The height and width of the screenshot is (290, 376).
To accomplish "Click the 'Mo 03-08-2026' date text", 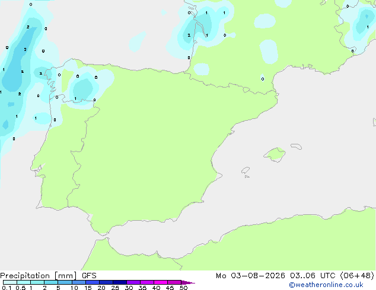I will pyautogui.click(x=250, y=276).
